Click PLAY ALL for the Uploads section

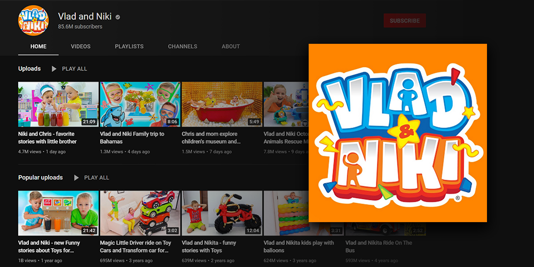75,69
